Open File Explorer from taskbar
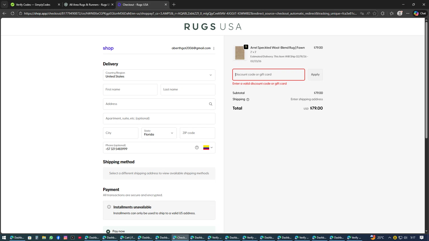 point(44,238)
